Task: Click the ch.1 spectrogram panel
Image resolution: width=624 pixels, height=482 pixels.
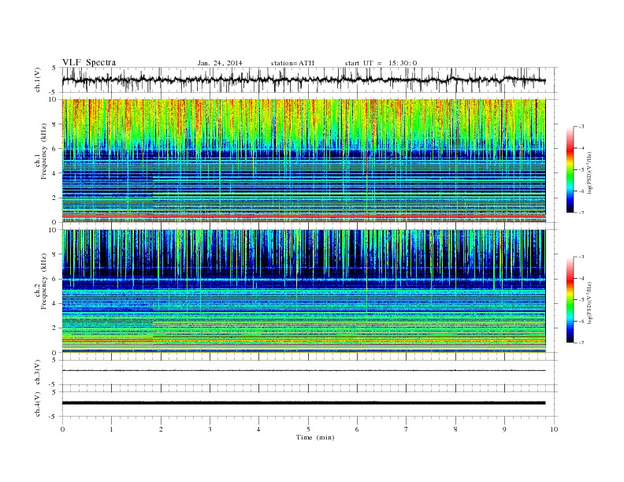Action: click(x=303, y=161)
